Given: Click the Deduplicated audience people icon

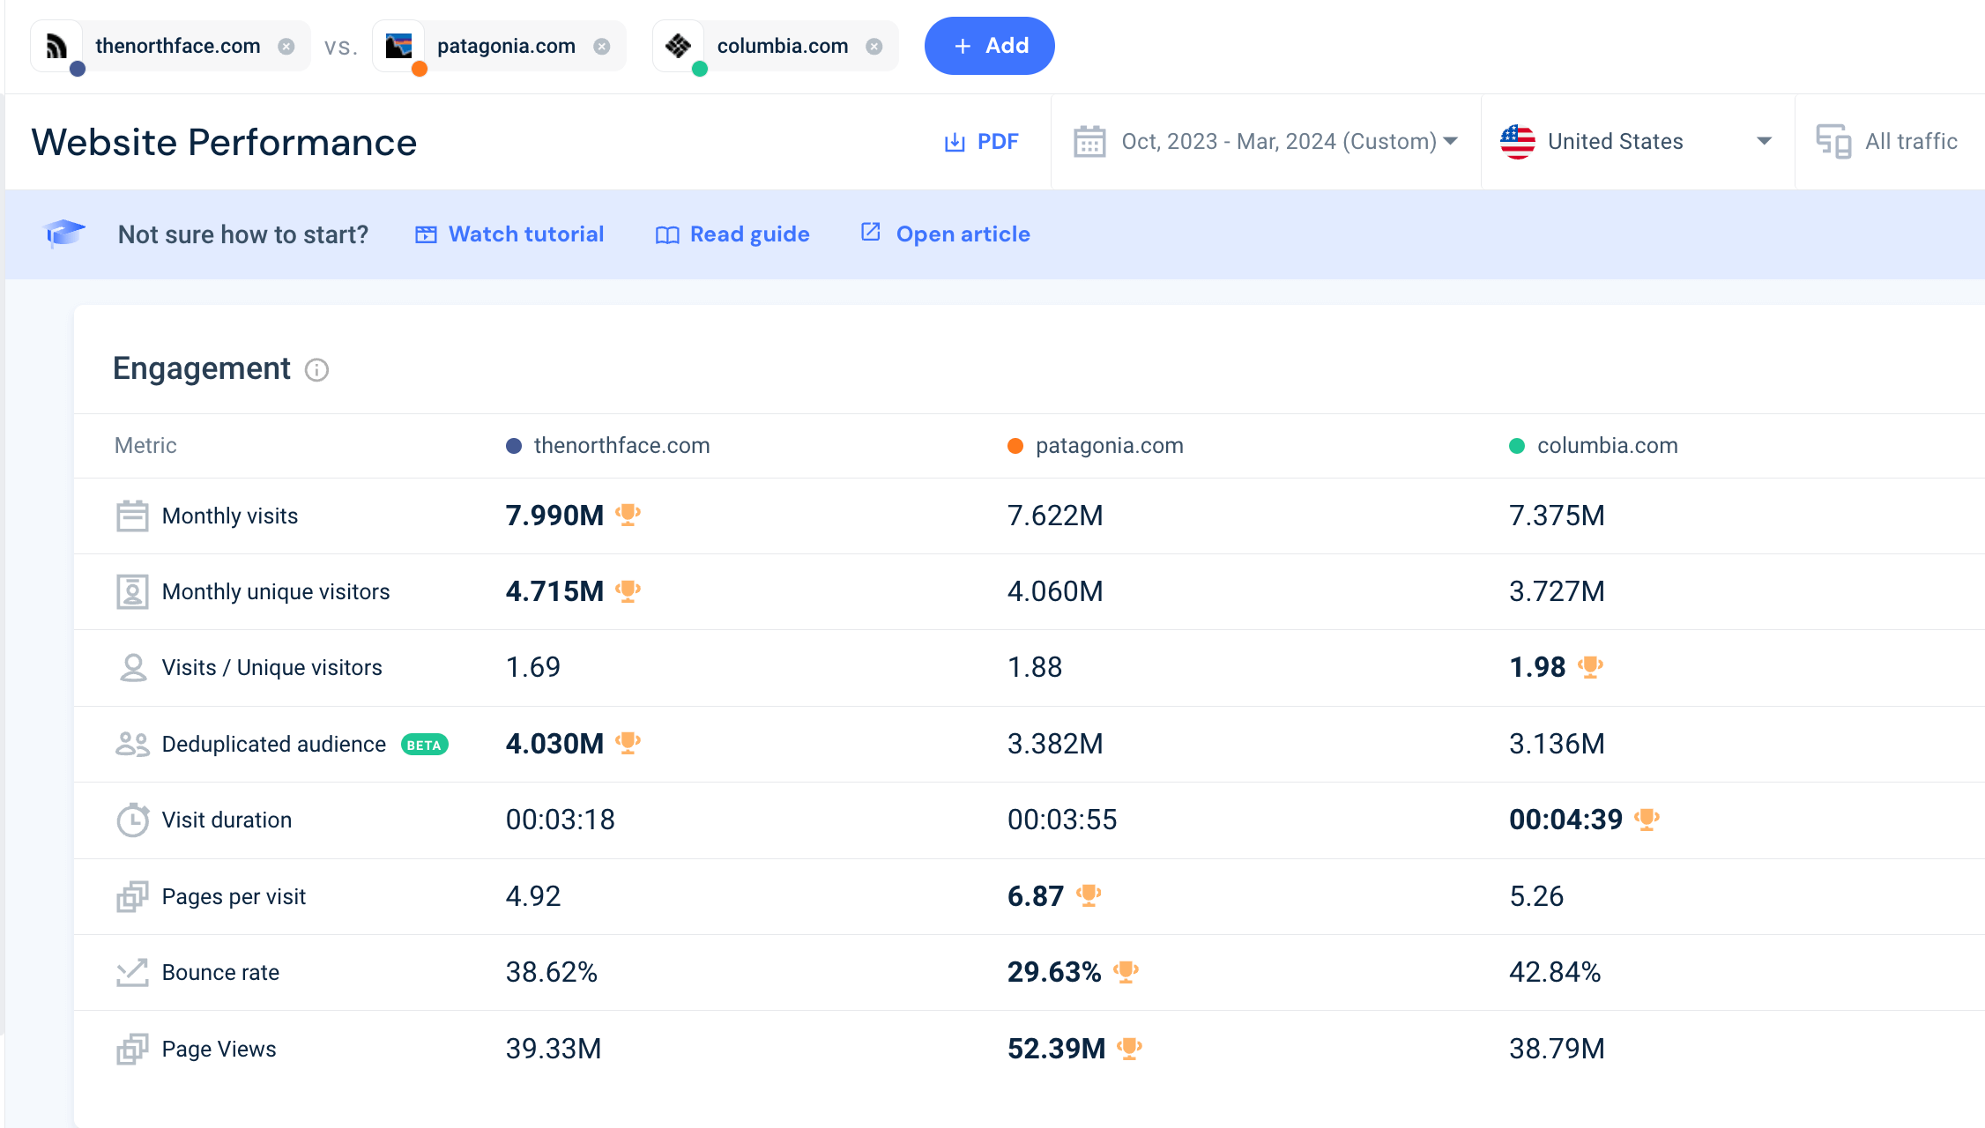Looking at the screenshot, I should click(132, 745).
